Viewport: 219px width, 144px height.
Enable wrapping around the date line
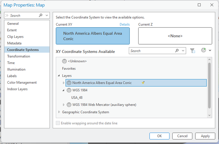[x=58, y=123]
